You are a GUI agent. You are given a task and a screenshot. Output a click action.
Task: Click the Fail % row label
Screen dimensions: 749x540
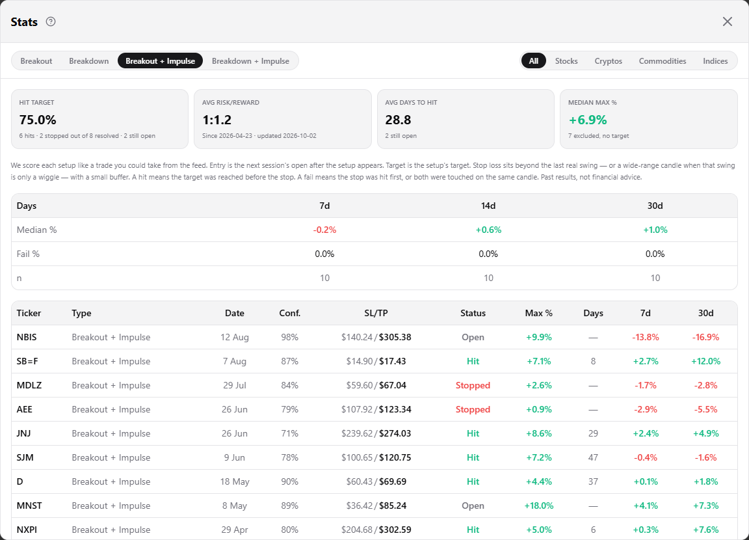[28, 254]
